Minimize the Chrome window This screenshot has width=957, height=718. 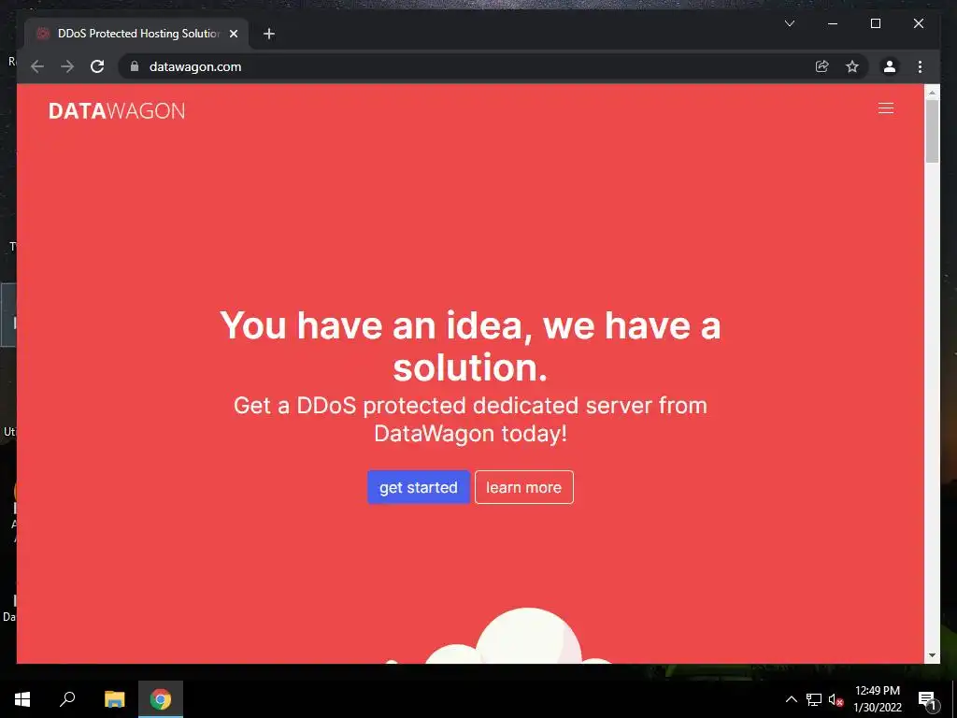[833, 23]
